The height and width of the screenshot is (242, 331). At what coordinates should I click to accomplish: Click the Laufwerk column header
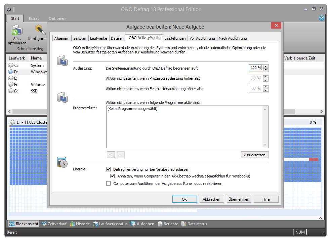coord(17,58)
